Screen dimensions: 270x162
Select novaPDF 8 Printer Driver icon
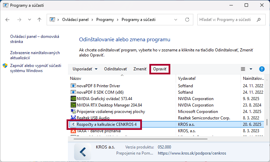click(73, 86)
